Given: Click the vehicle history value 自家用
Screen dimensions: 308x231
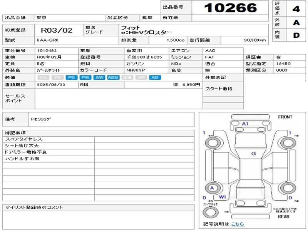Looking at the screenshot, I should 134,51.
